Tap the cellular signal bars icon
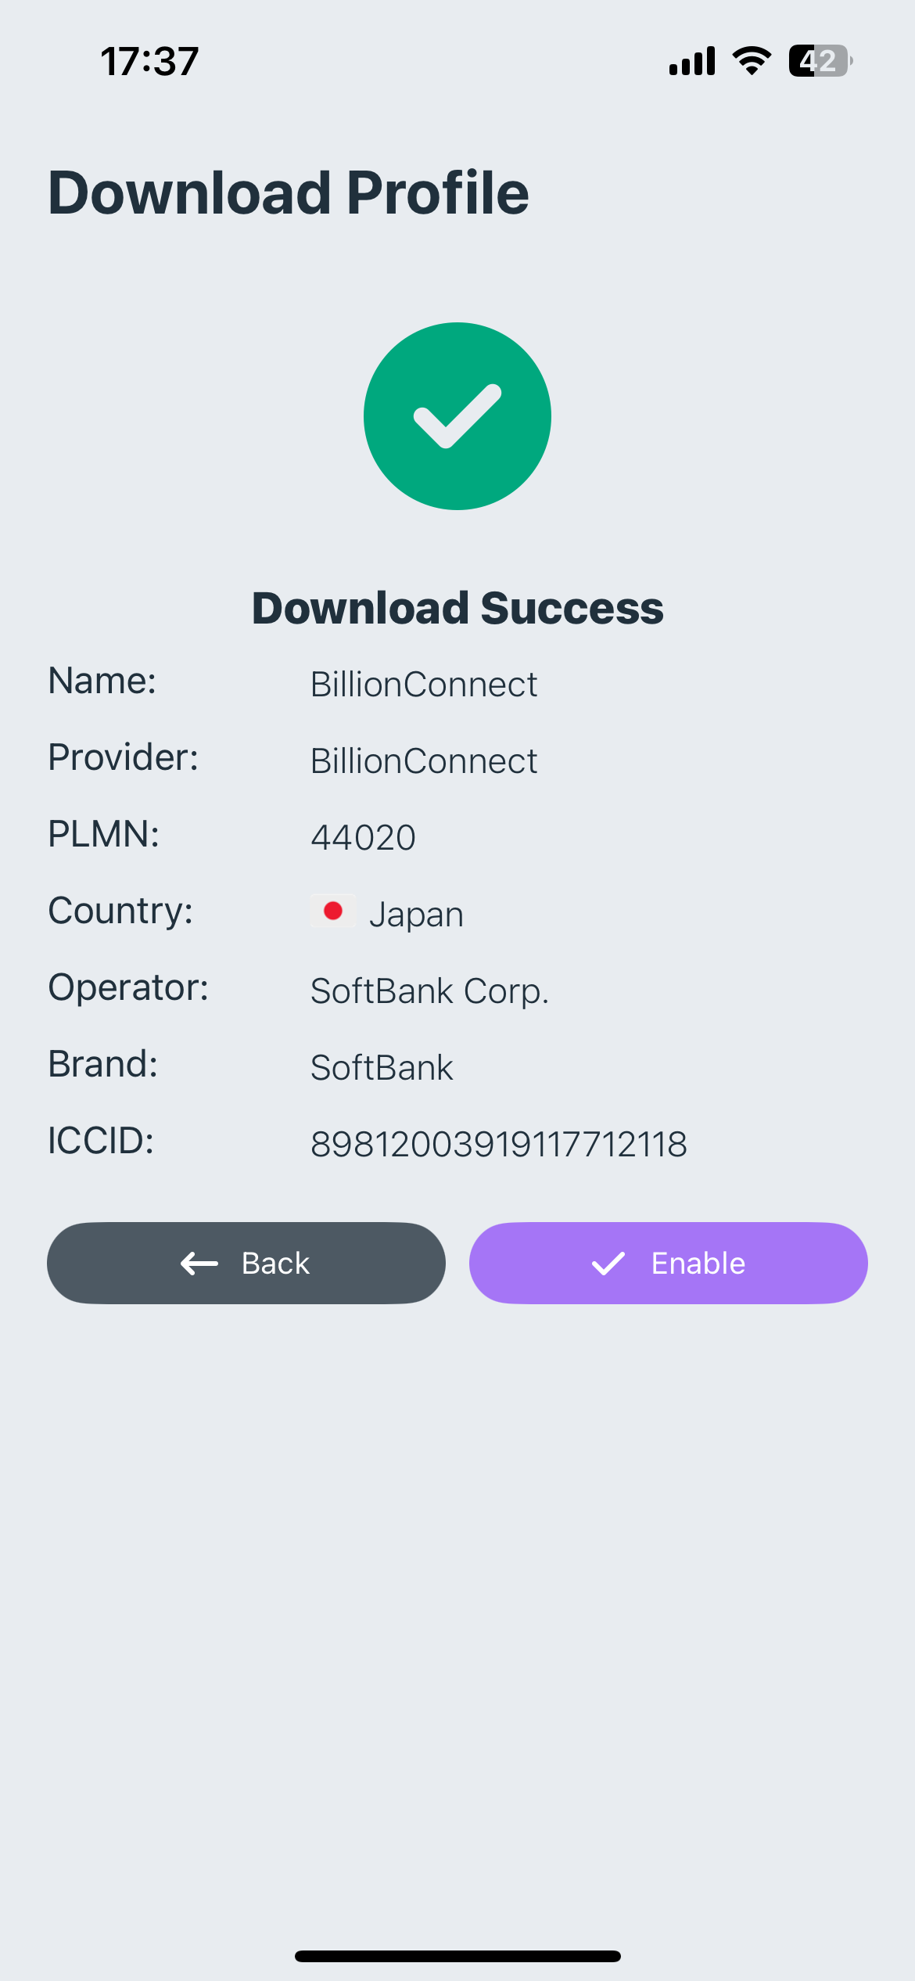The image size is (915, 1981). coord(692,60)
